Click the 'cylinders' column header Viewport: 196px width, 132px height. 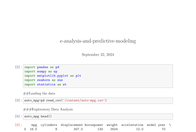coord(49,125)
